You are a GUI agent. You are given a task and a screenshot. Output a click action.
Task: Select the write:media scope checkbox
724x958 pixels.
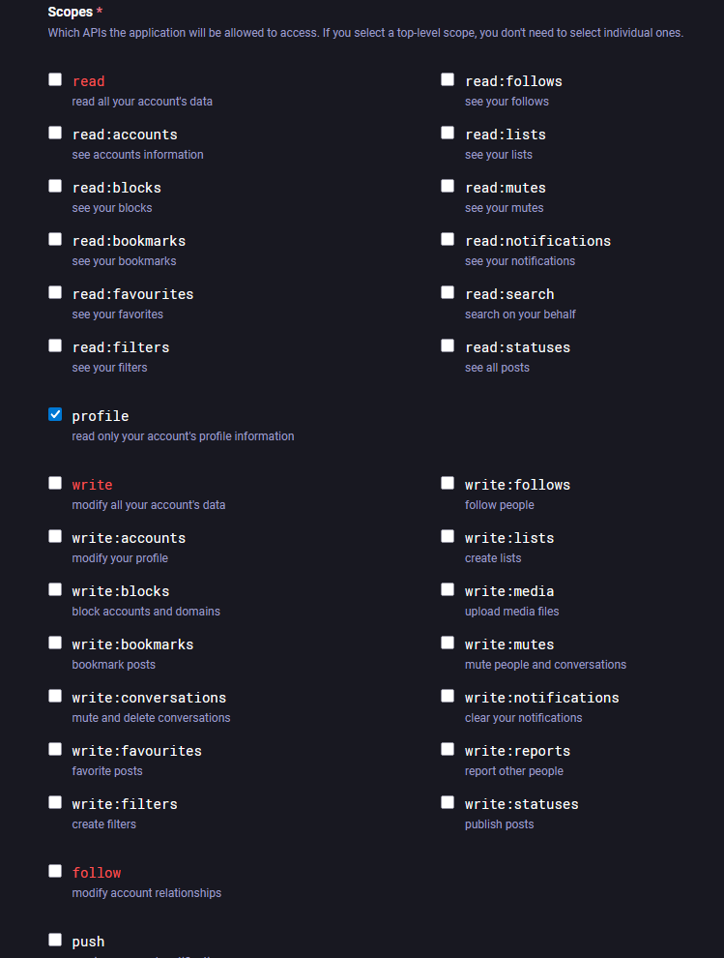448,590
